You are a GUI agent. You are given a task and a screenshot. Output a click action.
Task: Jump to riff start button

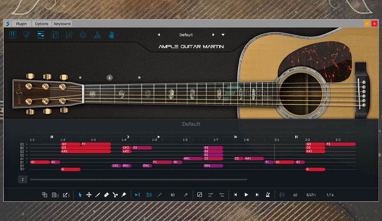(x=235, y=195)
